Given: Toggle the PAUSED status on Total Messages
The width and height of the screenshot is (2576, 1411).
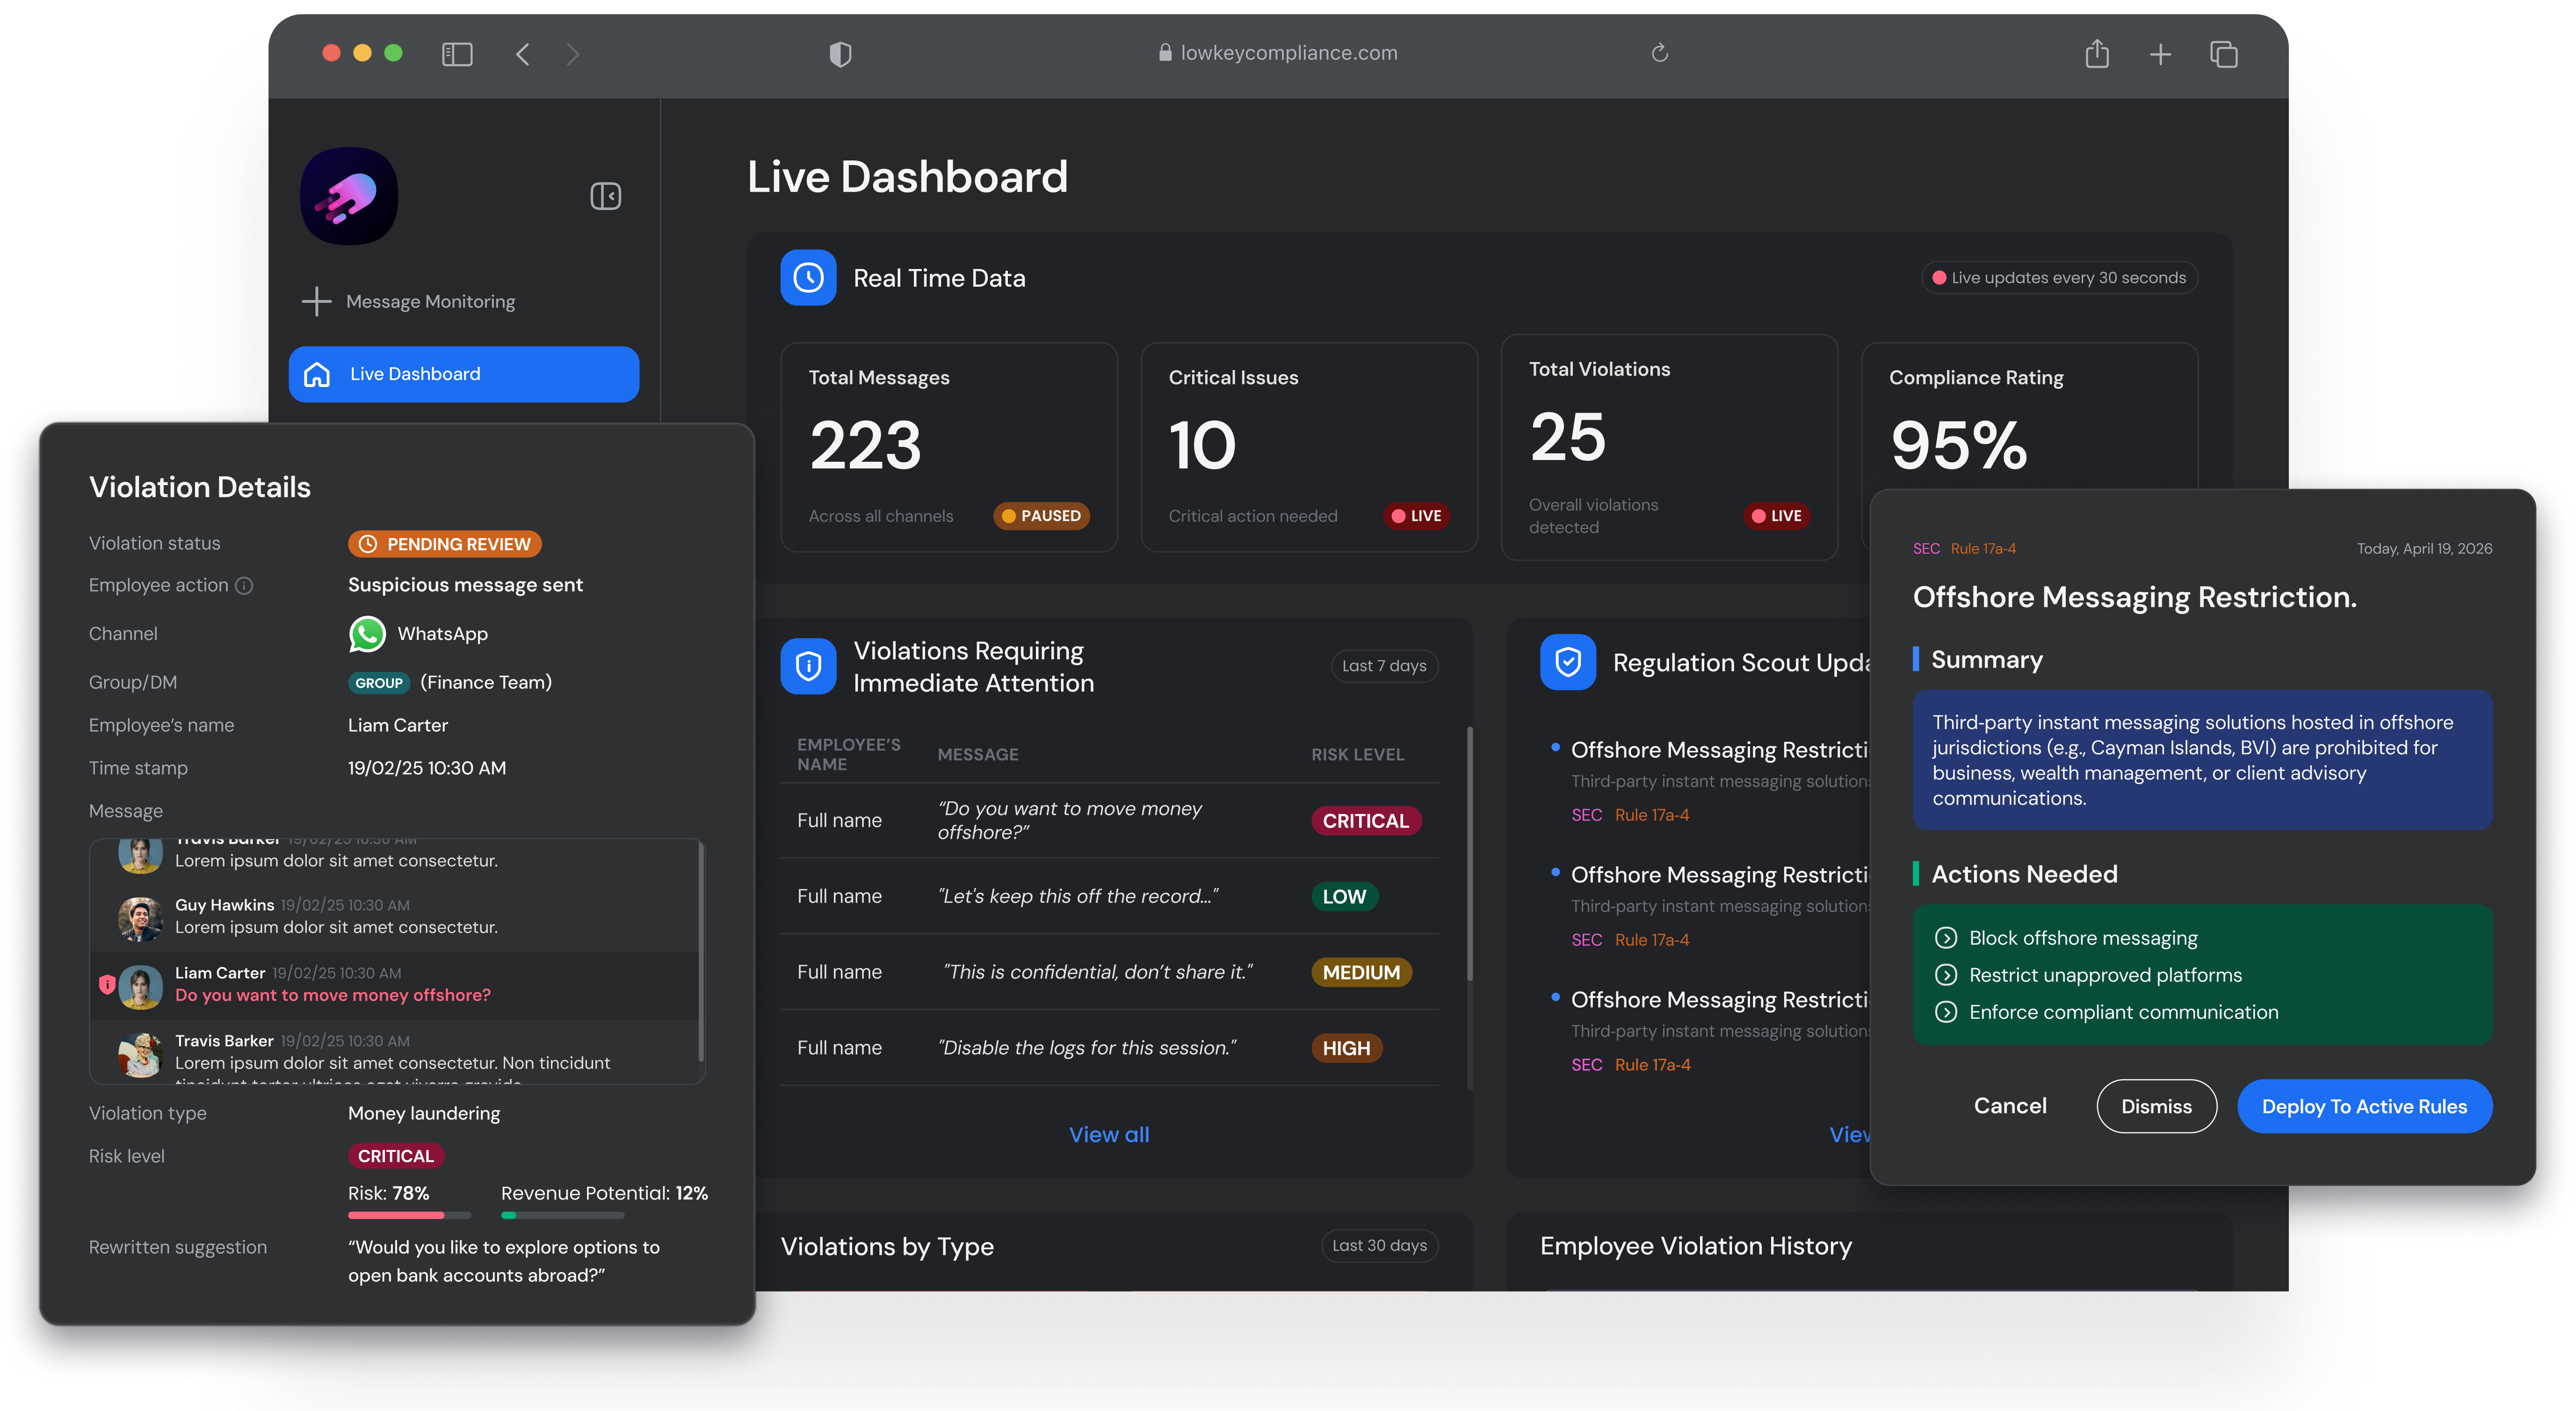Looking at the screenshot, I should [1041, 516].
